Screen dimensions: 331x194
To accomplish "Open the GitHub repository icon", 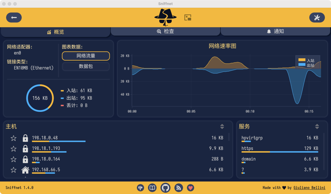I will coord(165,188).
